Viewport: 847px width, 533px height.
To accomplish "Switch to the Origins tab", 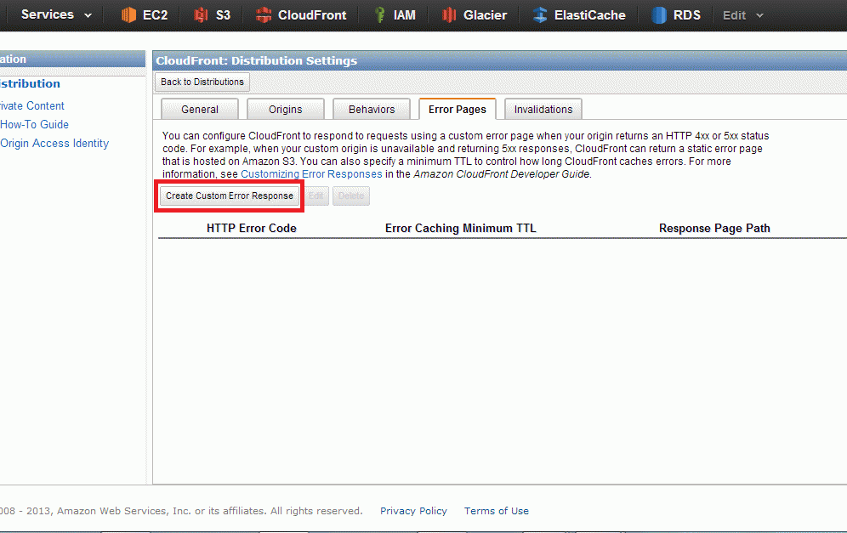I will click(x=286, y=109).
